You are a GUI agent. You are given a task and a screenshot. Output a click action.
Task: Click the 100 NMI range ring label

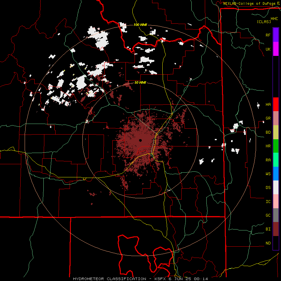coord(140,25)
